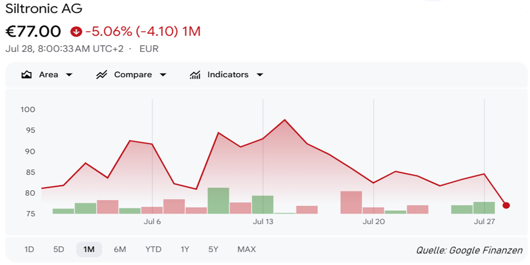The height and width of the screenshot is (265, 530).
Task: Click the EUR currency label
Action: (x=149, y=49)
